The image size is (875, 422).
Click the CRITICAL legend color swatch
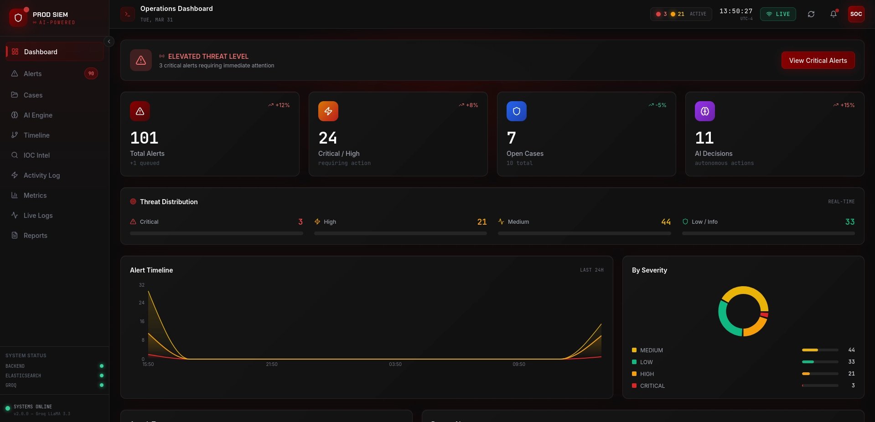(634, 386)
